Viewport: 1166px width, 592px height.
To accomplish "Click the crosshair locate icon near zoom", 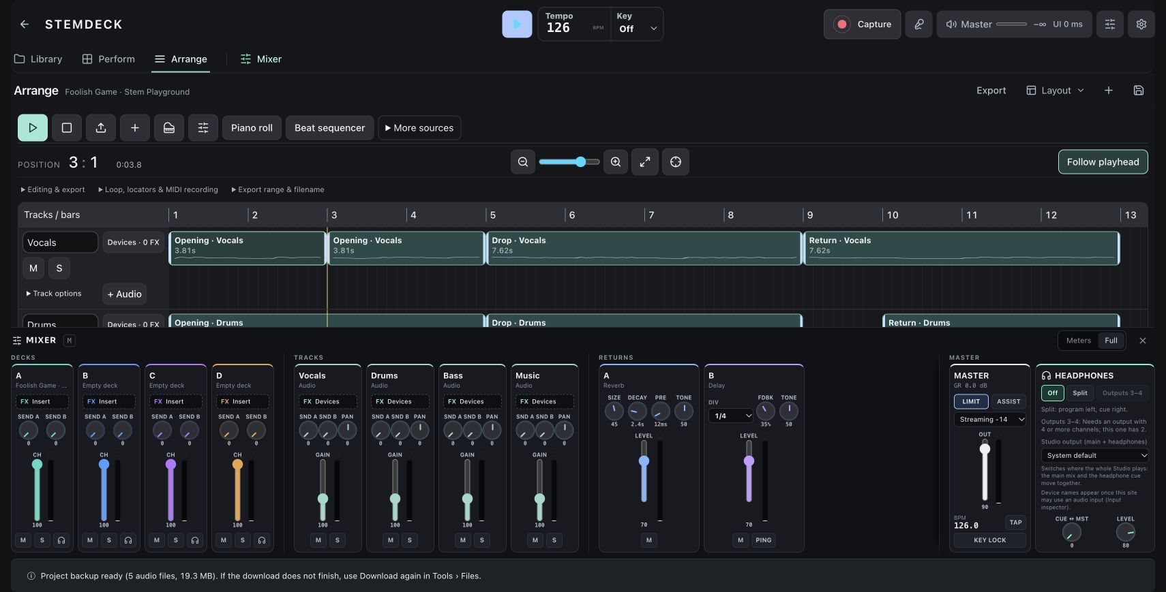I will [x=676, y=162].
